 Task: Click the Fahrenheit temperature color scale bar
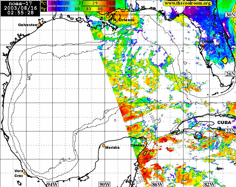click(x=81, y=9)
